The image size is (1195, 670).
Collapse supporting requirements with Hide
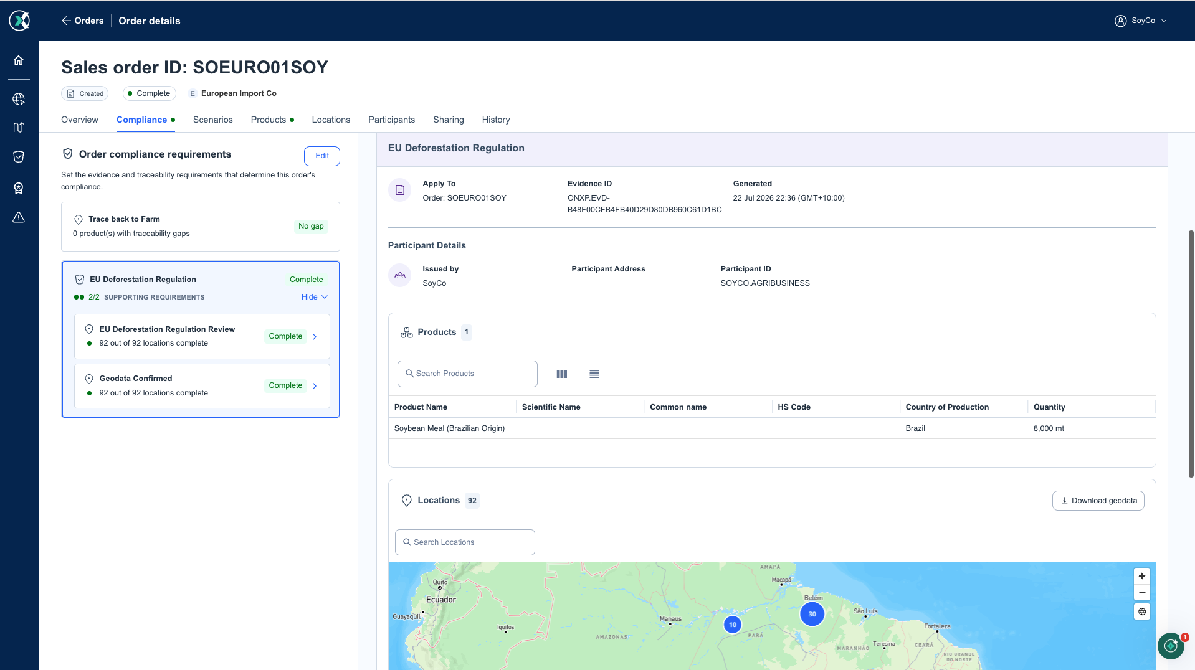[x=315, y=297]
